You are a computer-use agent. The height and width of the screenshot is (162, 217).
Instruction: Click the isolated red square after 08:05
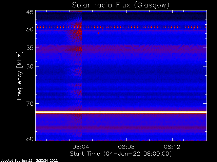[98, 33]
